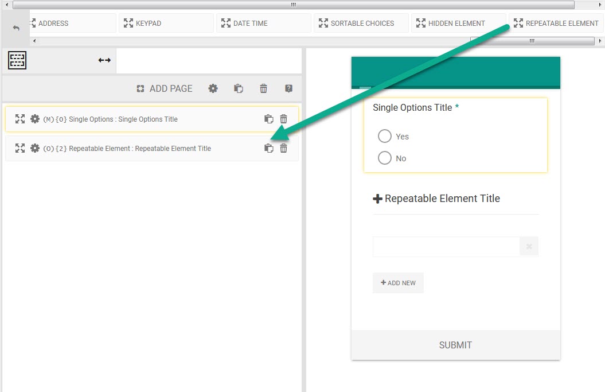Click the SUBMIT button
This screenshot has width=605, height=392.
click(456, 345)
